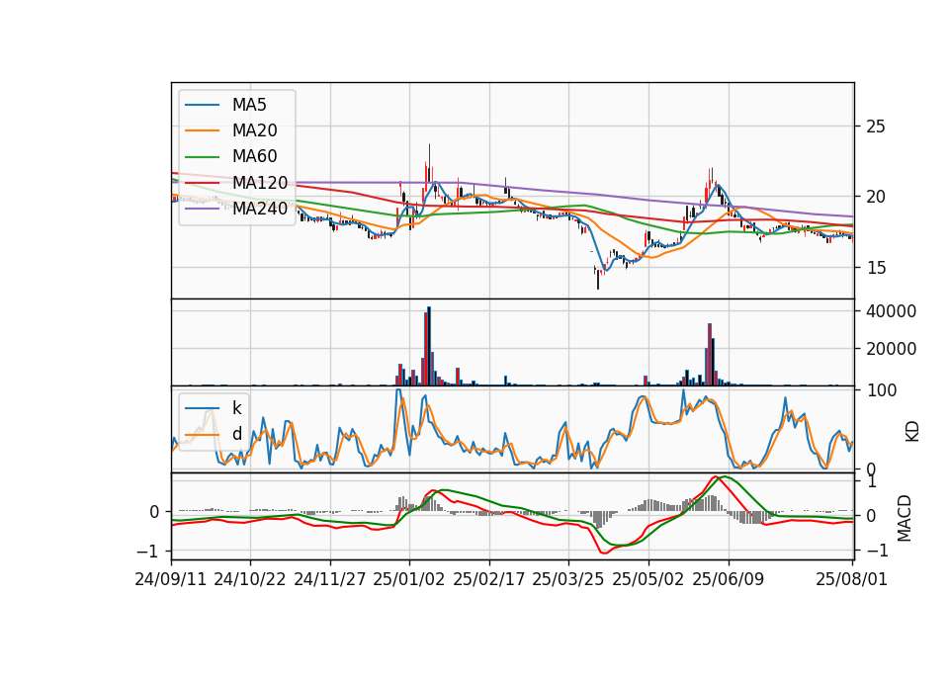Click the 25/01/02 date axis label
The image size is (949, 682).
tap(409, 579)
